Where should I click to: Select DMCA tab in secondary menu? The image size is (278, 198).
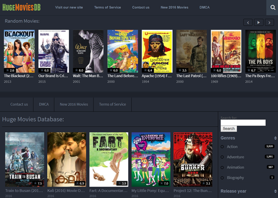44,104
